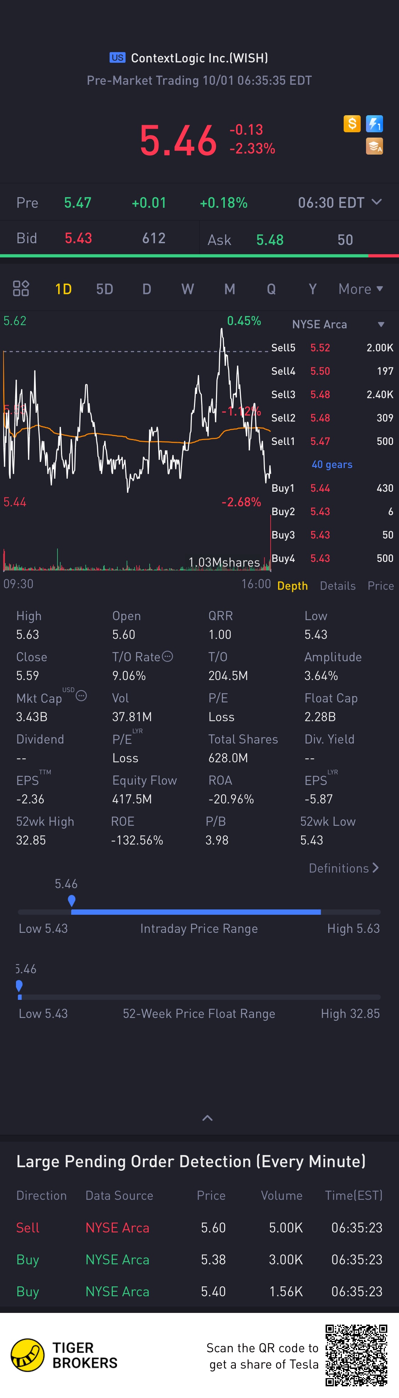Screen dimensions: 399x1398
Task: Open the More timeframes dropdown
Action: coord(360,289)
